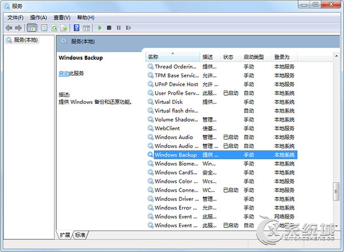Image resolution: width=344 pixels, height=252 pixels.
Task: Click the 启动 link to start service
Action: 64,73
